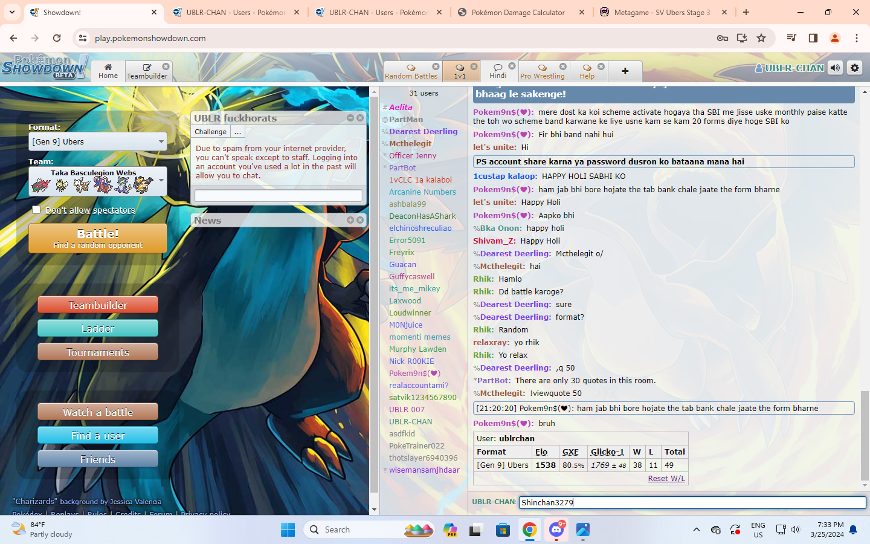The height and width of the screenshot is (544, 870).
Task: Close the Hindi room tab
Action: 512,66
